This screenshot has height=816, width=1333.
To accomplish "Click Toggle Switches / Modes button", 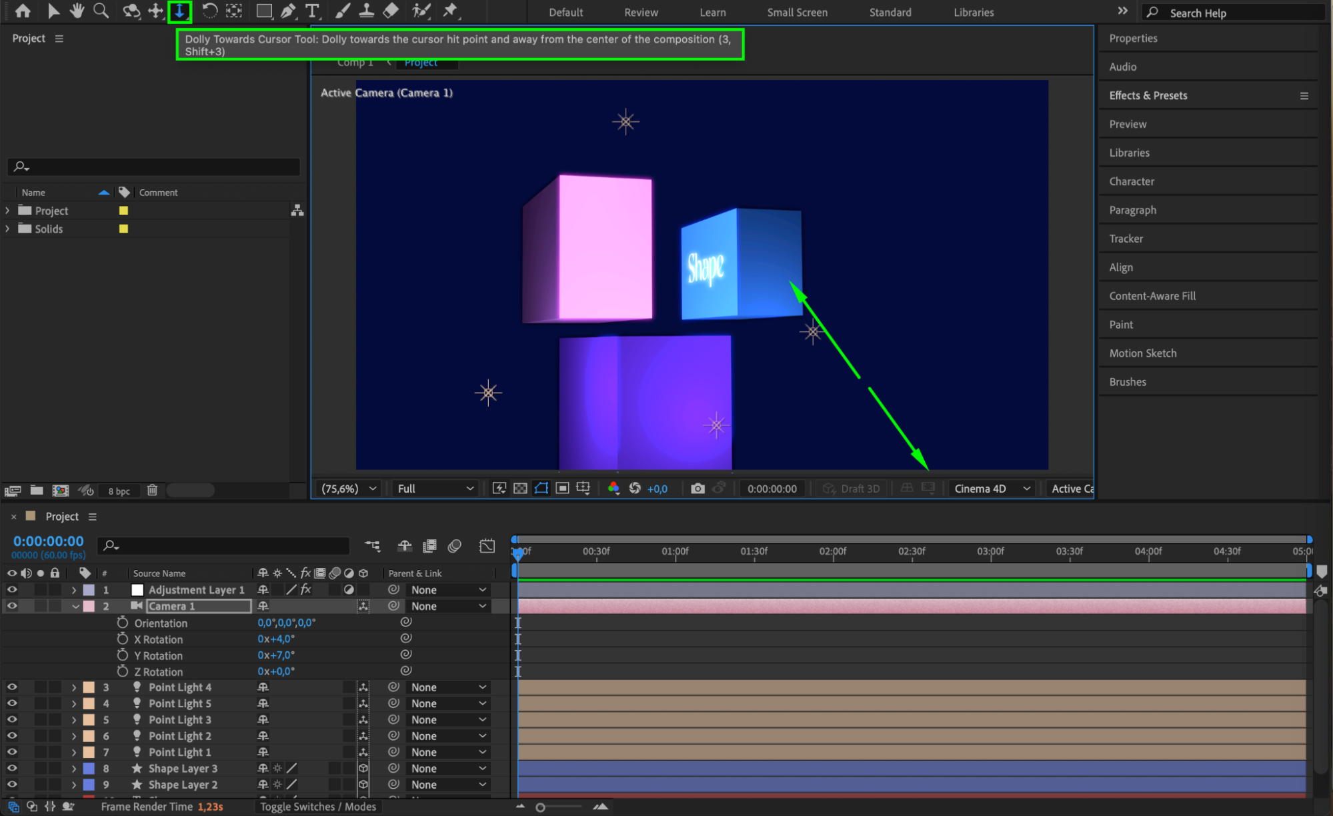I will (x=318, y=807).
